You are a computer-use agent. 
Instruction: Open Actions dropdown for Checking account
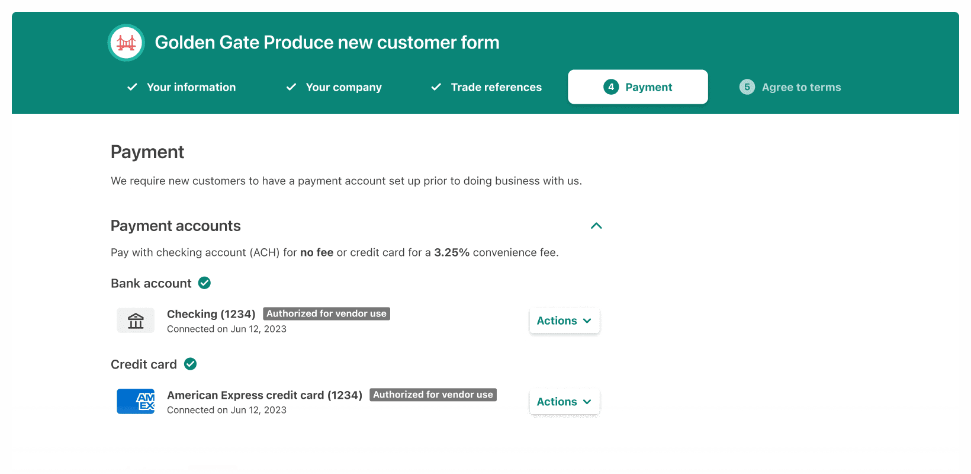(x=564, y=321)
